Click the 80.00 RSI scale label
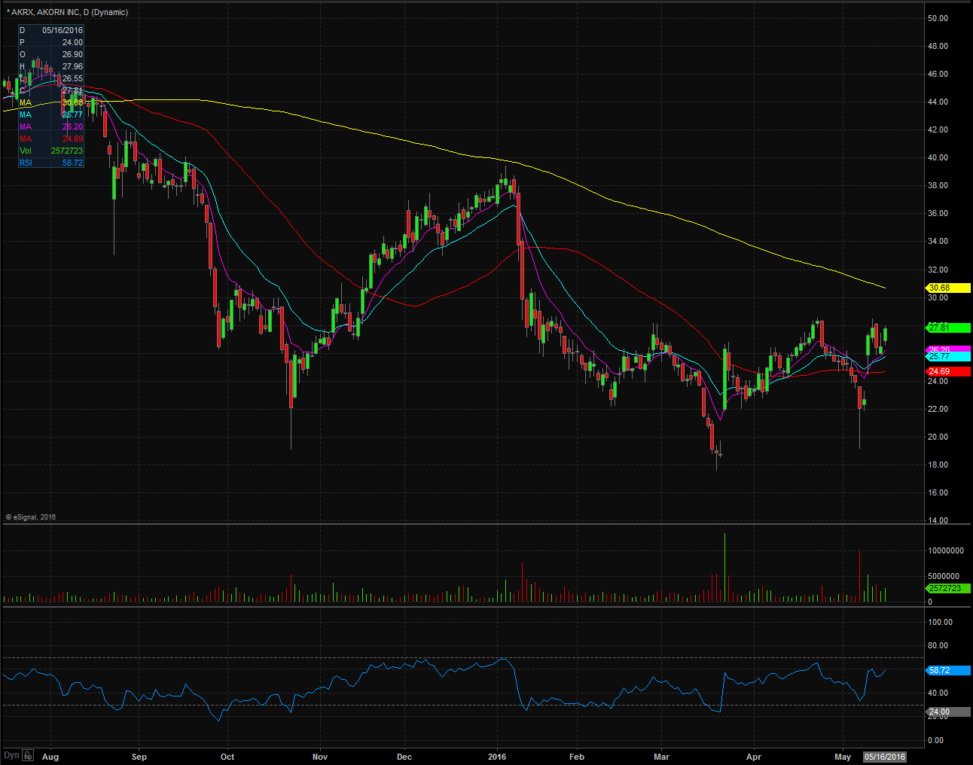 click(x=938, y=645)
